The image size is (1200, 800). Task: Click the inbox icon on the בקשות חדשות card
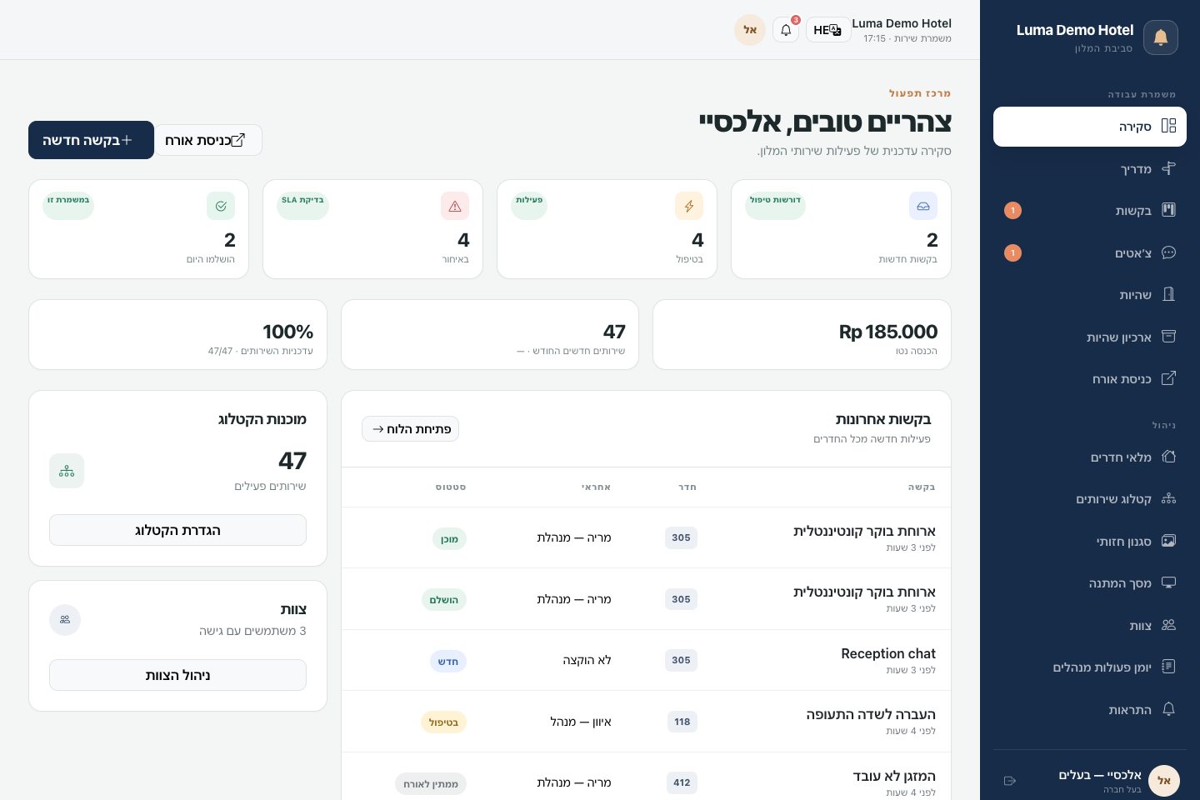[x=923, y=206]
